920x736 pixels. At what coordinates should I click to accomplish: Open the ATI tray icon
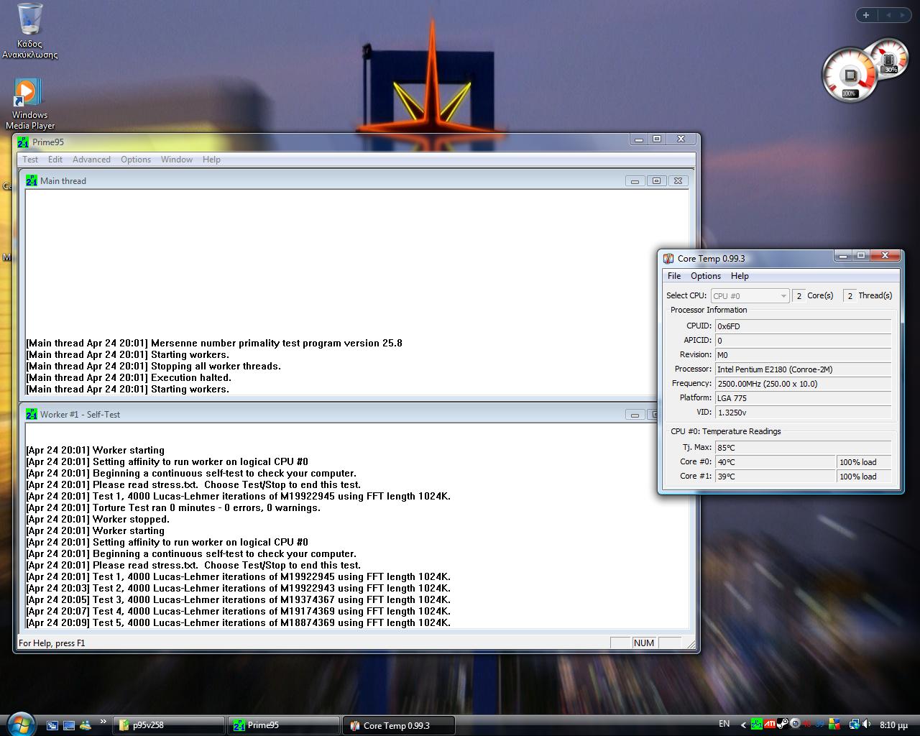tap(770, 724)
